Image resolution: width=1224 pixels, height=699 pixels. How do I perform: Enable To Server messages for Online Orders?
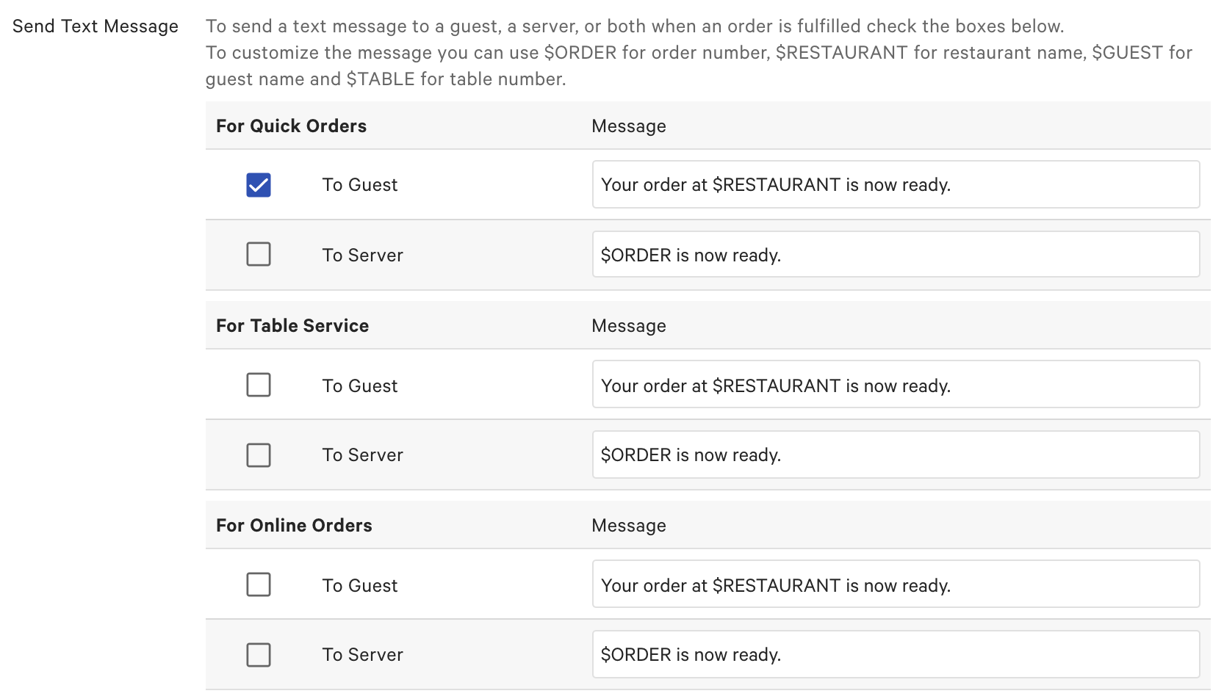coord(258,654)
